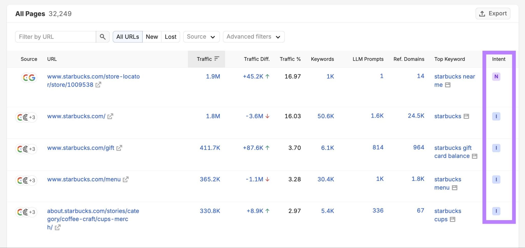Viewport: 525px width, 248px height.
Task: Click the 'starbucks near me' keyword link
Action: click(455, 81)
